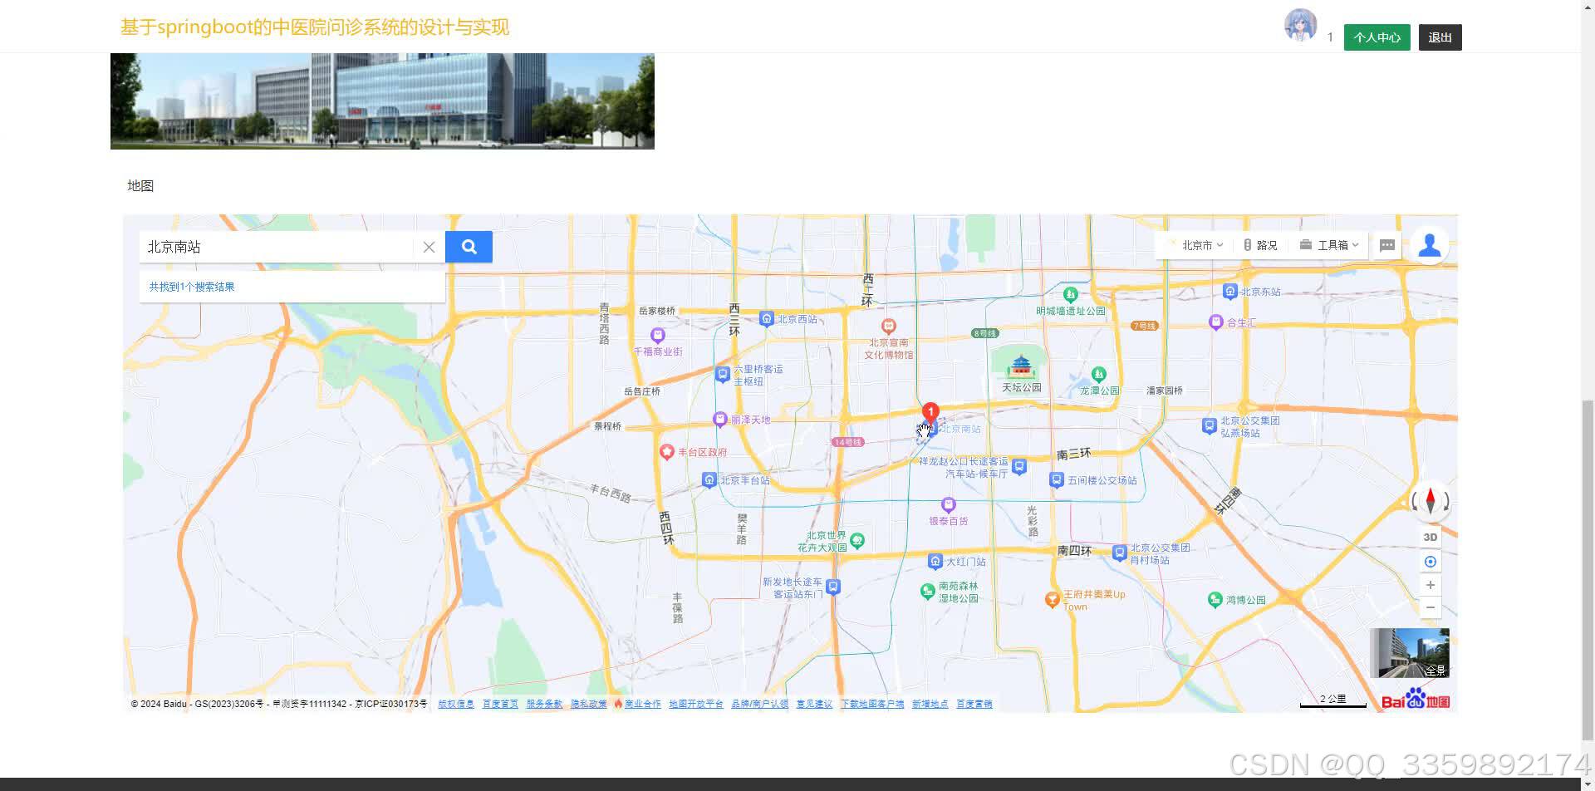Switch map to 3D view
This screenshot has height=791, width=1595.
(1431, 537)
